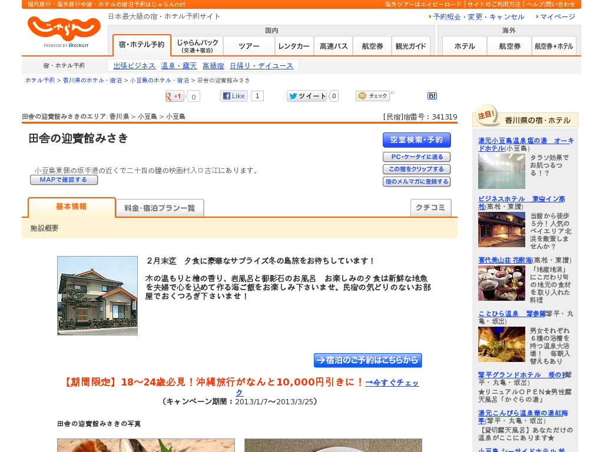Click the MAPで確認する button
The image size is (603, 452).
[64, 180]
